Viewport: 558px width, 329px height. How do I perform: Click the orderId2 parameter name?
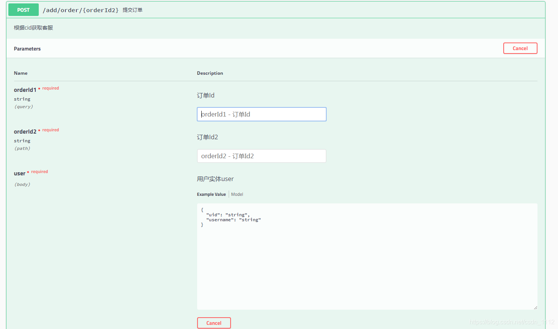tap(25, 132)
